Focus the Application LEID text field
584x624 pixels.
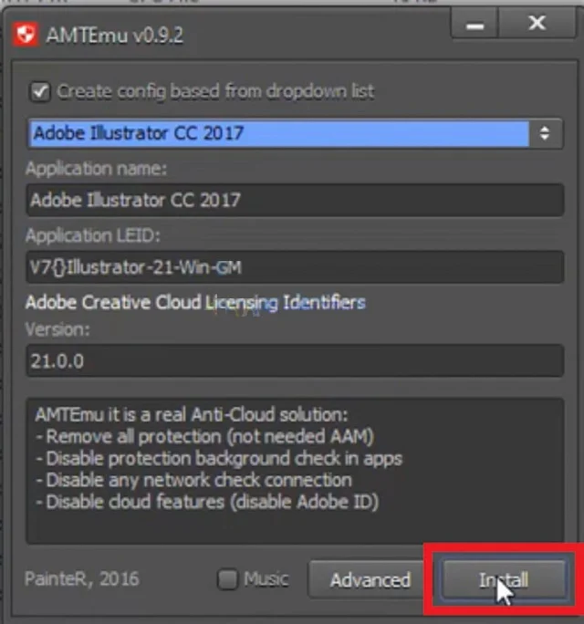point(294,267)
